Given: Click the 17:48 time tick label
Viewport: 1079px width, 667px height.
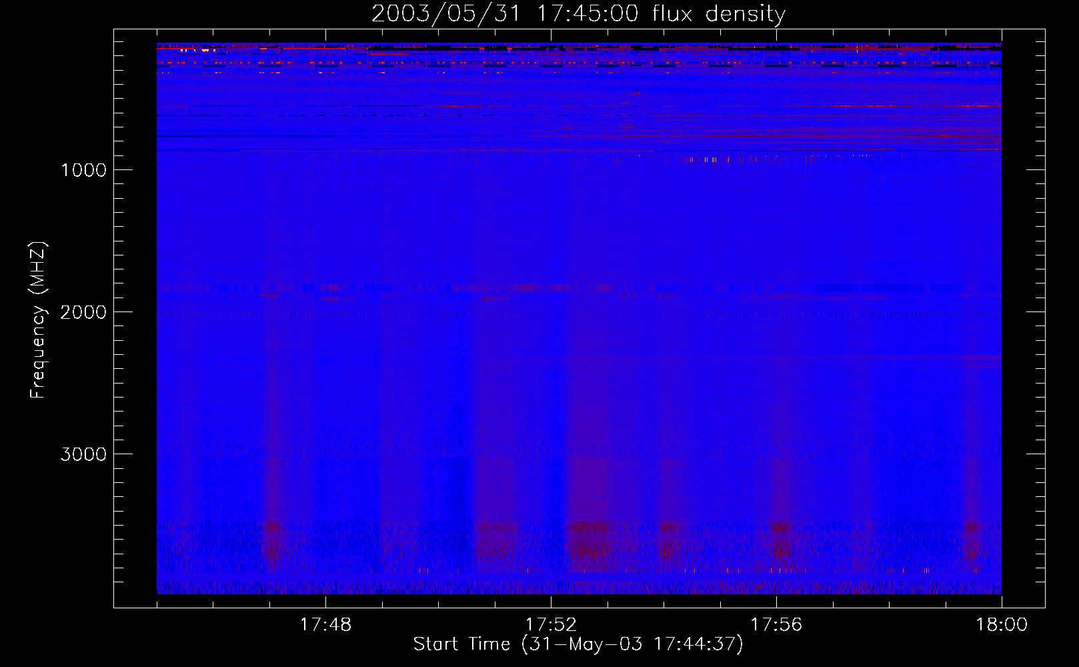Looking at the screenshot, I should (325, 625).
